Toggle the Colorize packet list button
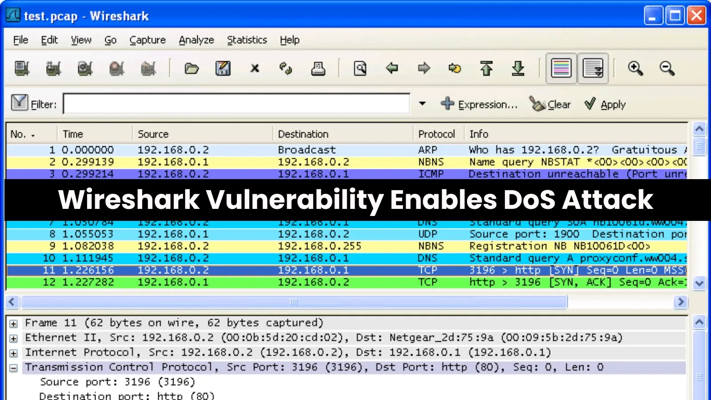 (x=561, y=68)
